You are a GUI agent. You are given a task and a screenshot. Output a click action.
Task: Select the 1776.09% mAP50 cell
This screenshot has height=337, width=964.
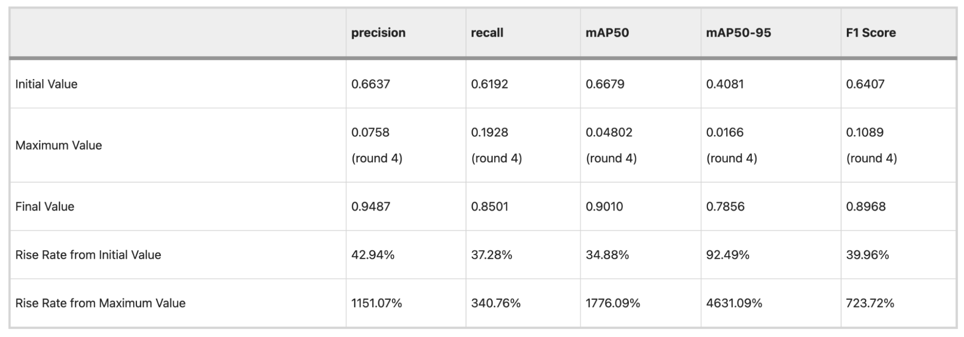613,303
